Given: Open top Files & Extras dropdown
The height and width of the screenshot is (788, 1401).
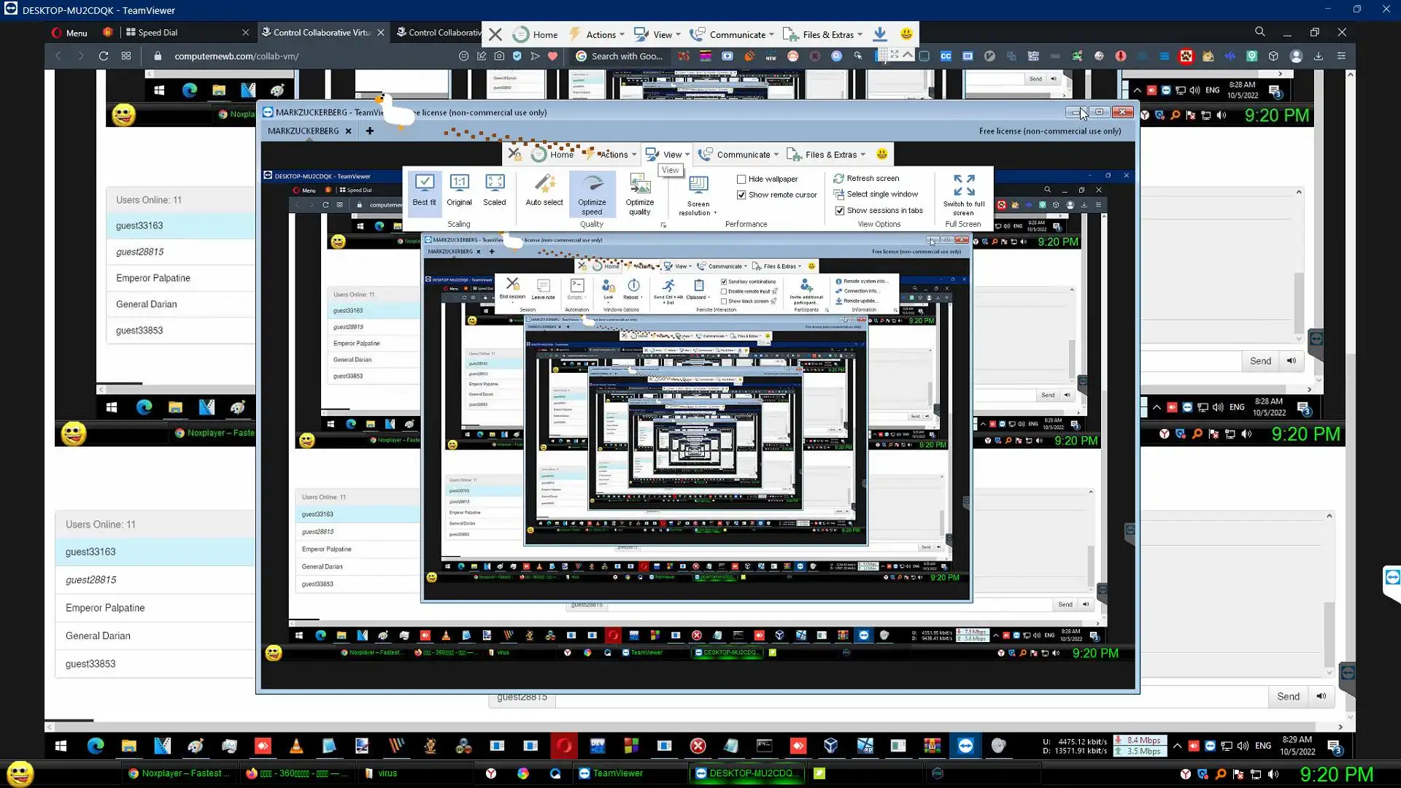Looking at the screenshot, I should click(x=827, y=34).
